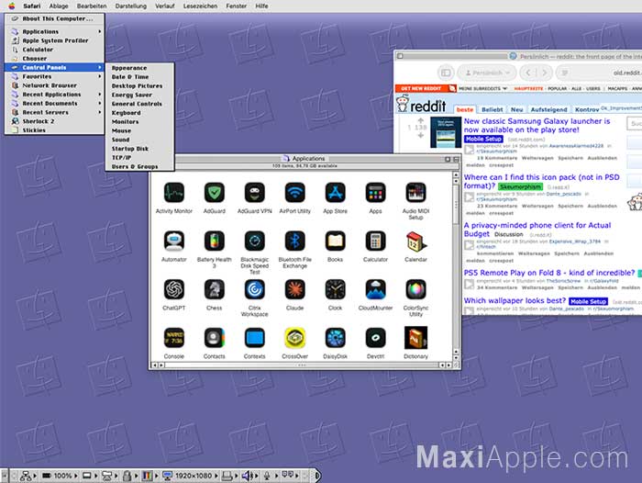Select Startup Disk control panel
Viewport: 642px width, 483px height.
[139, 149]
